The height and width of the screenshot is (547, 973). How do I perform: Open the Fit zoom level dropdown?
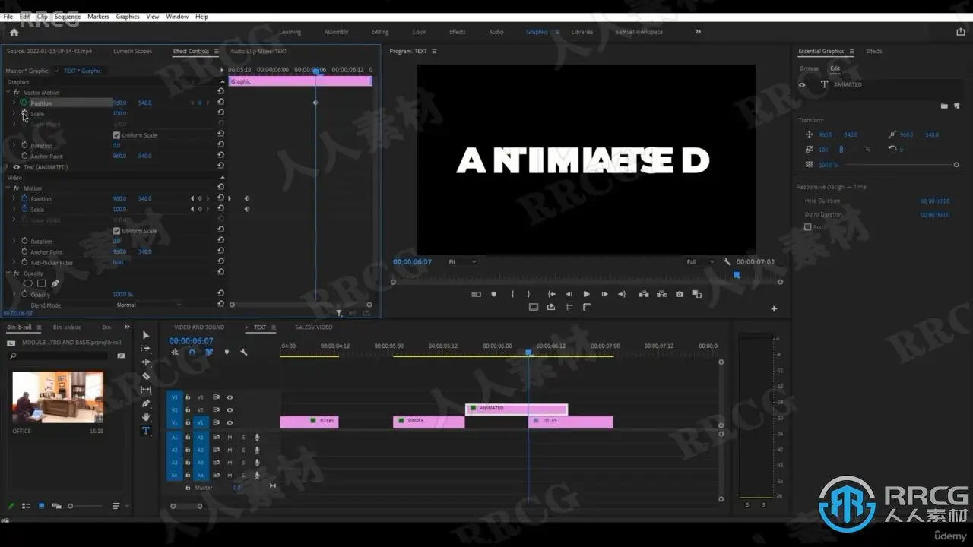462,262
